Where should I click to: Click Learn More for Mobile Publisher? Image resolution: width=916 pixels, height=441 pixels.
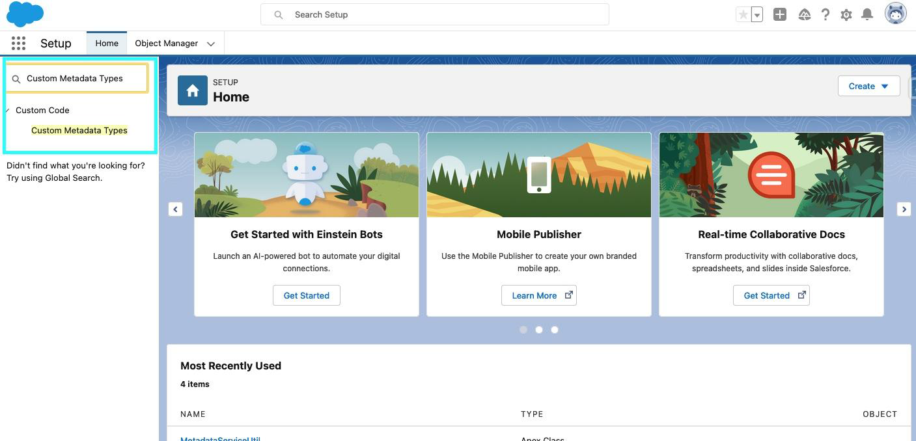(x=539, y=295)
